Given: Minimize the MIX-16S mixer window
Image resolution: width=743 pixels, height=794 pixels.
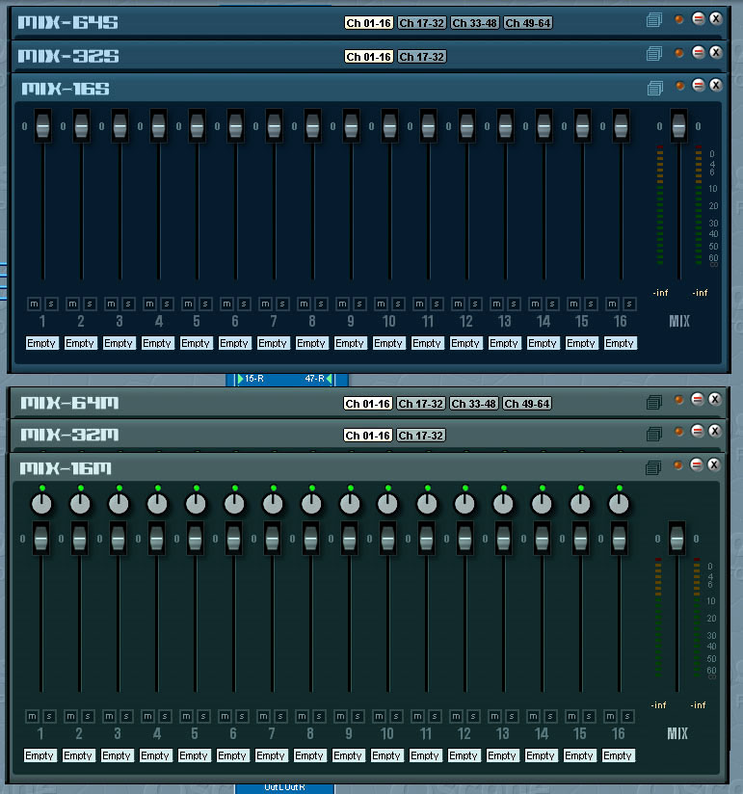Looking at the screenshot, I should point(699,85).
